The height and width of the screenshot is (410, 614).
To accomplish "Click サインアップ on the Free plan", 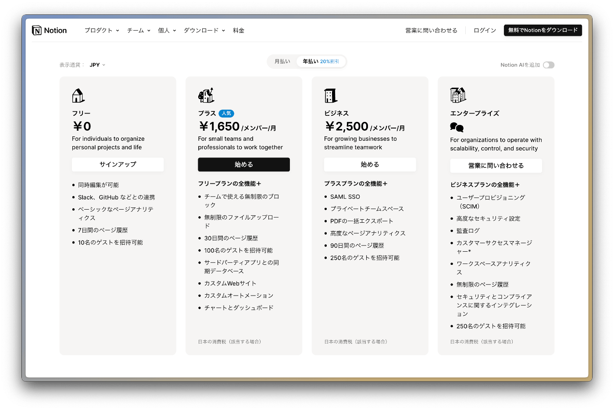I will coord(118,164).
